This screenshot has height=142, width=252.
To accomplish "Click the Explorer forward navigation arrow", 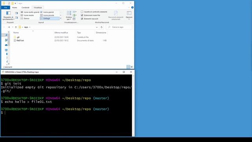I will click(x=9, y=27).
